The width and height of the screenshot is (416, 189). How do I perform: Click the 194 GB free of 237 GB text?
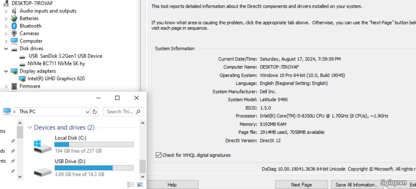coord(78,151)
